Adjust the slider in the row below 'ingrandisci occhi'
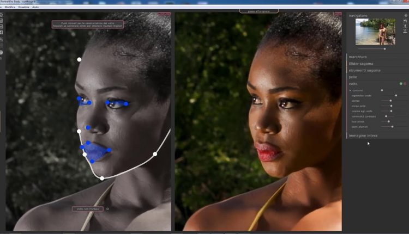409x234 pixels. point(390,101)
